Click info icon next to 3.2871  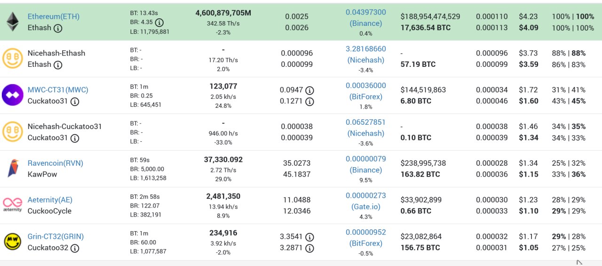point(309,248)
